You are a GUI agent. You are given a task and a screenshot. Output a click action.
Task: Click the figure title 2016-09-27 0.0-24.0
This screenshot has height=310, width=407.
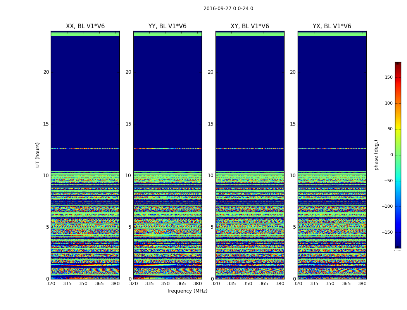click(x=228, y=9)
